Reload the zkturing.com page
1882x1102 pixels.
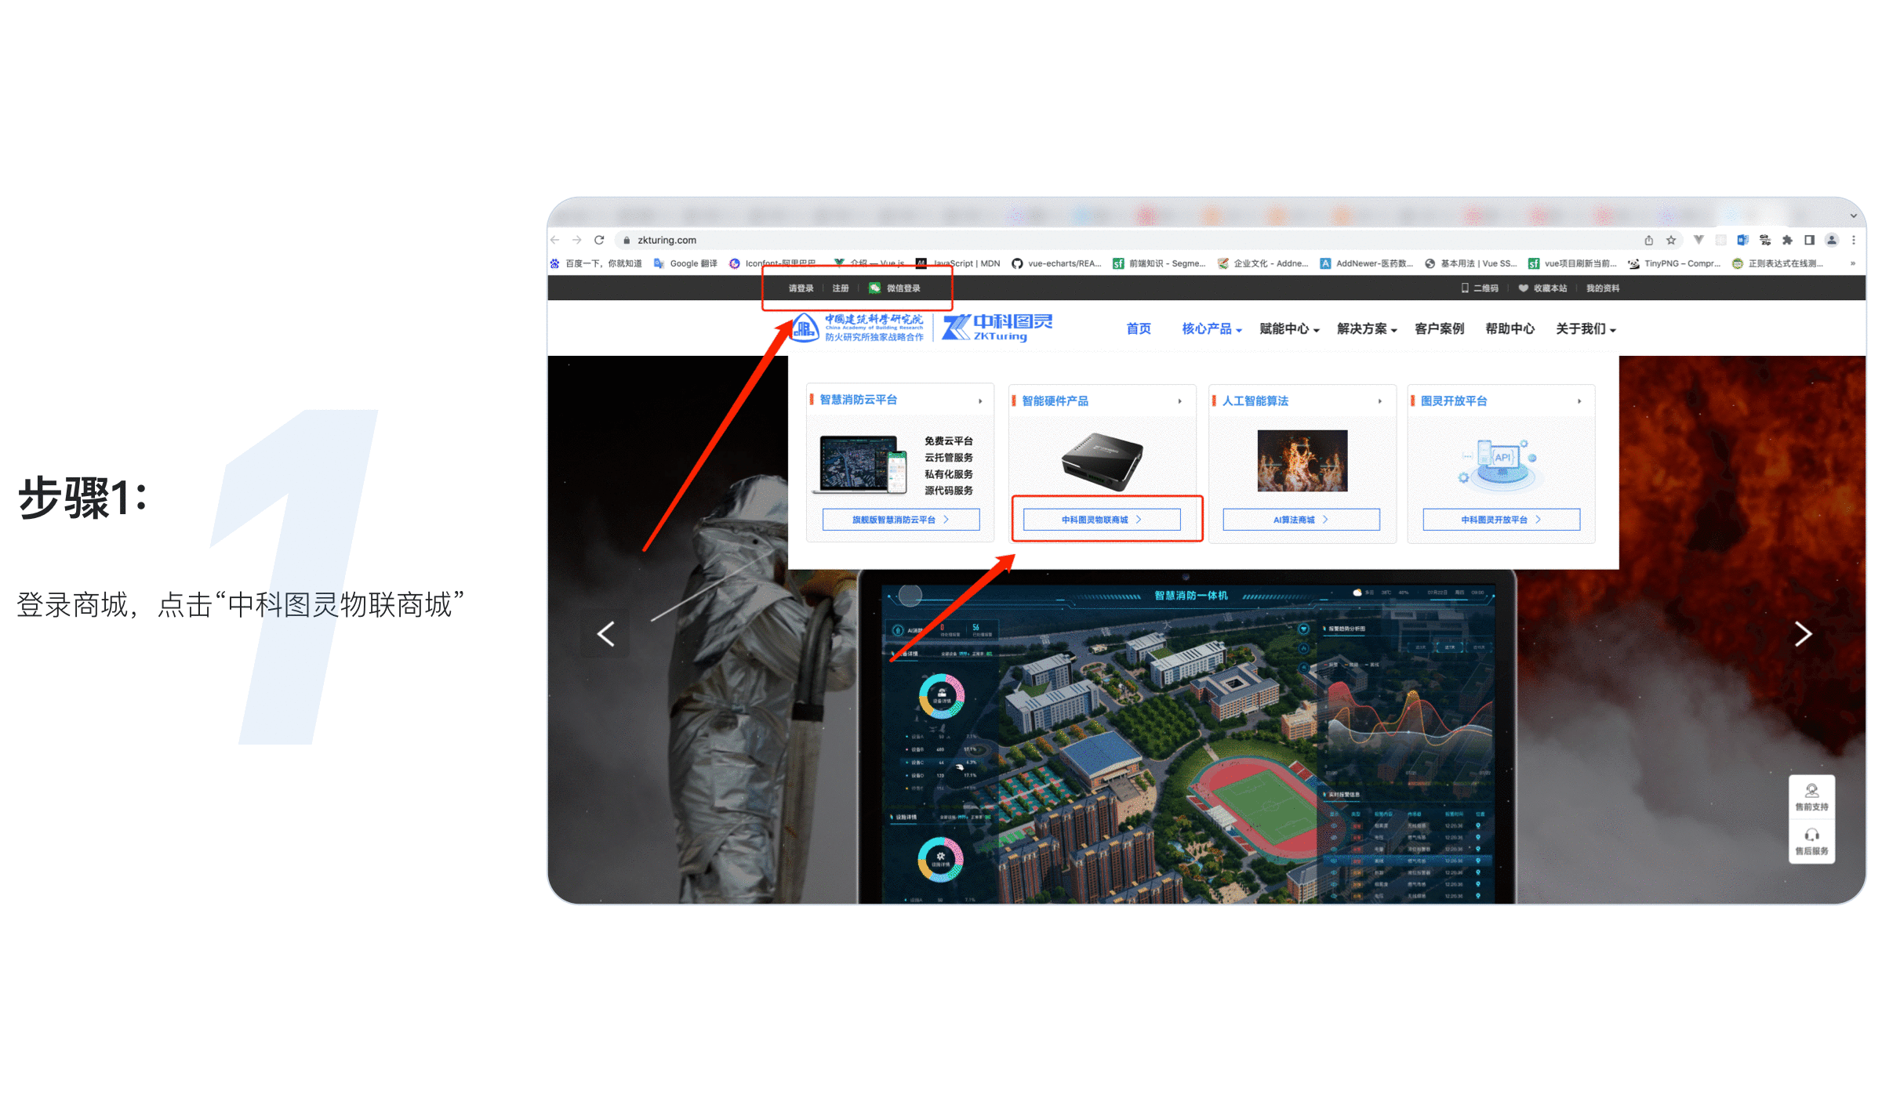click(x=599, y=240)
